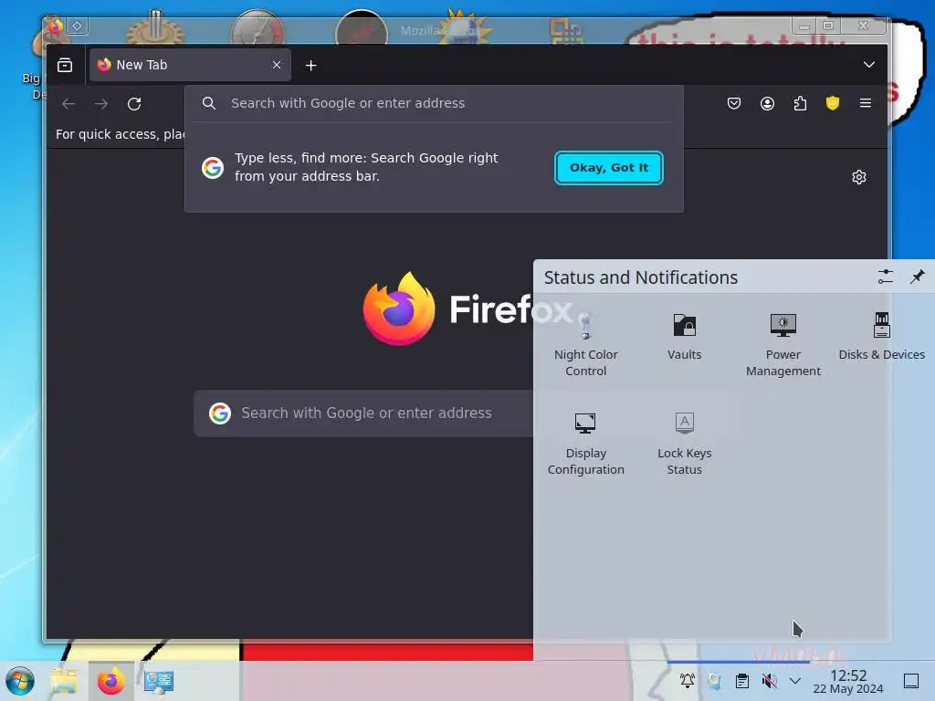The image size is (935, 701).
Task: Click the show desktop button on the taskbar
Action: 910,681
